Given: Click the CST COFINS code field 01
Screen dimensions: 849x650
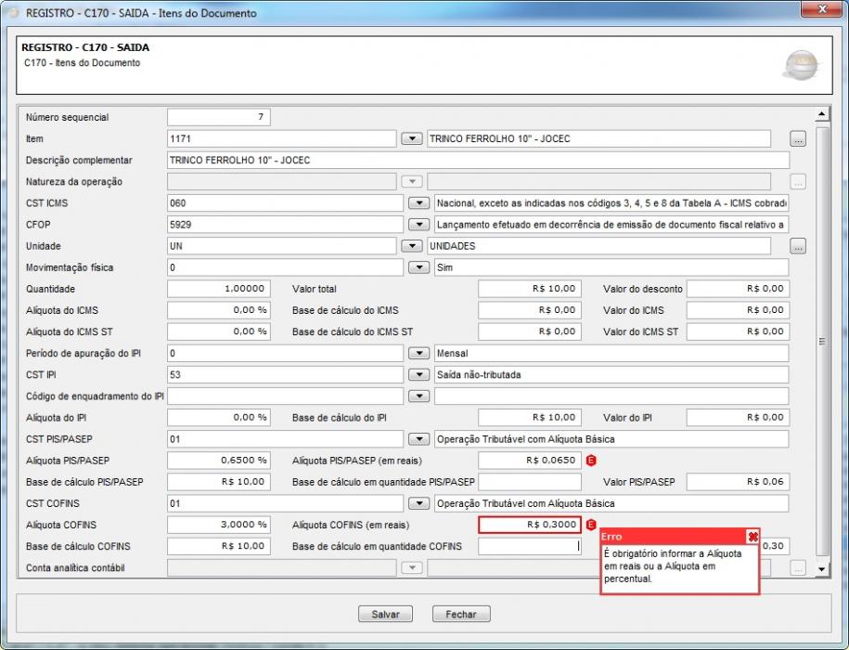Looking at the screenshot, I should [286, 503].
